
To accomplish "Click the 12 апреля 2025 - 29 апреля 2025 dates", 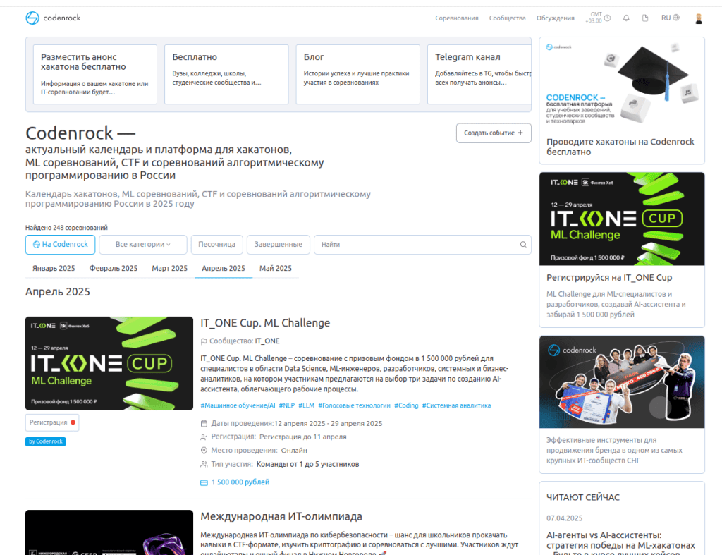I will tap(329, 423).
